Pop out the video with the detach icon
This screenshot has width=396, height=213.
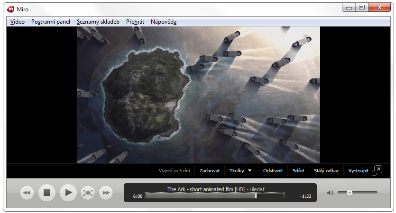[x=377, y=171]
